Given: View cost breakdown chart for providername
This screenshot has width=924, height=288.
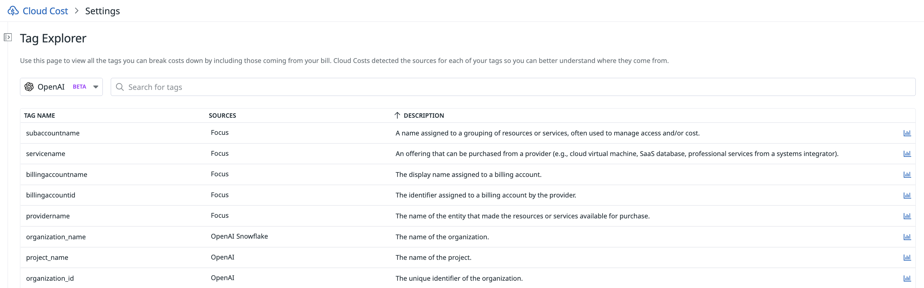Looking at the screenshot, I should [907, 216].
